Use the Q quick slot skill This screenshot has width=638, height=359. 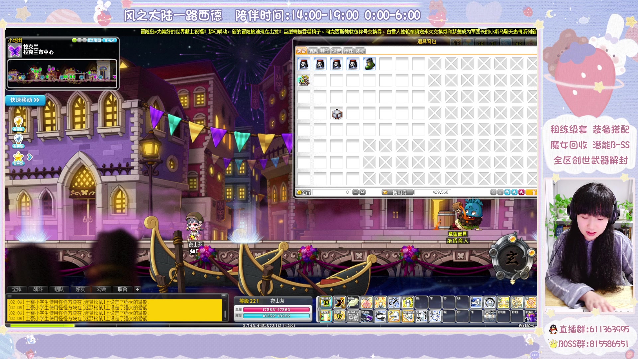[380, 302]
